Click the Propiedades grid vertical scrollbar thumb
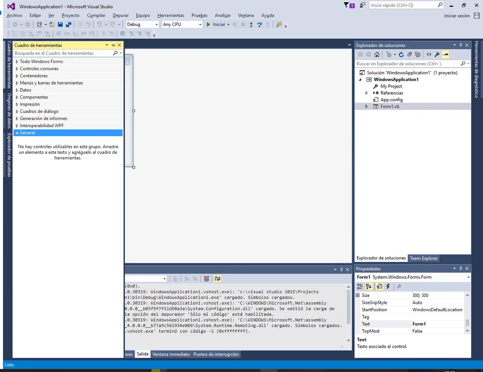483x372 pixels. 467,323
